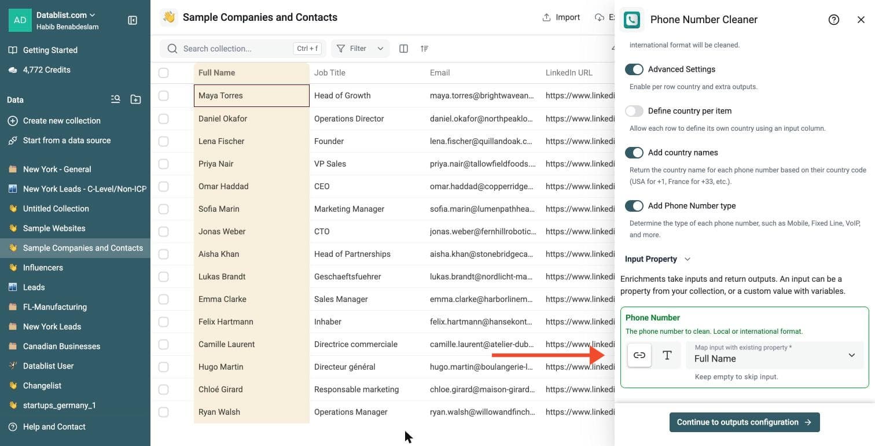Open the Influencers collection
This screenshot has height=446, width=875.
75,268
